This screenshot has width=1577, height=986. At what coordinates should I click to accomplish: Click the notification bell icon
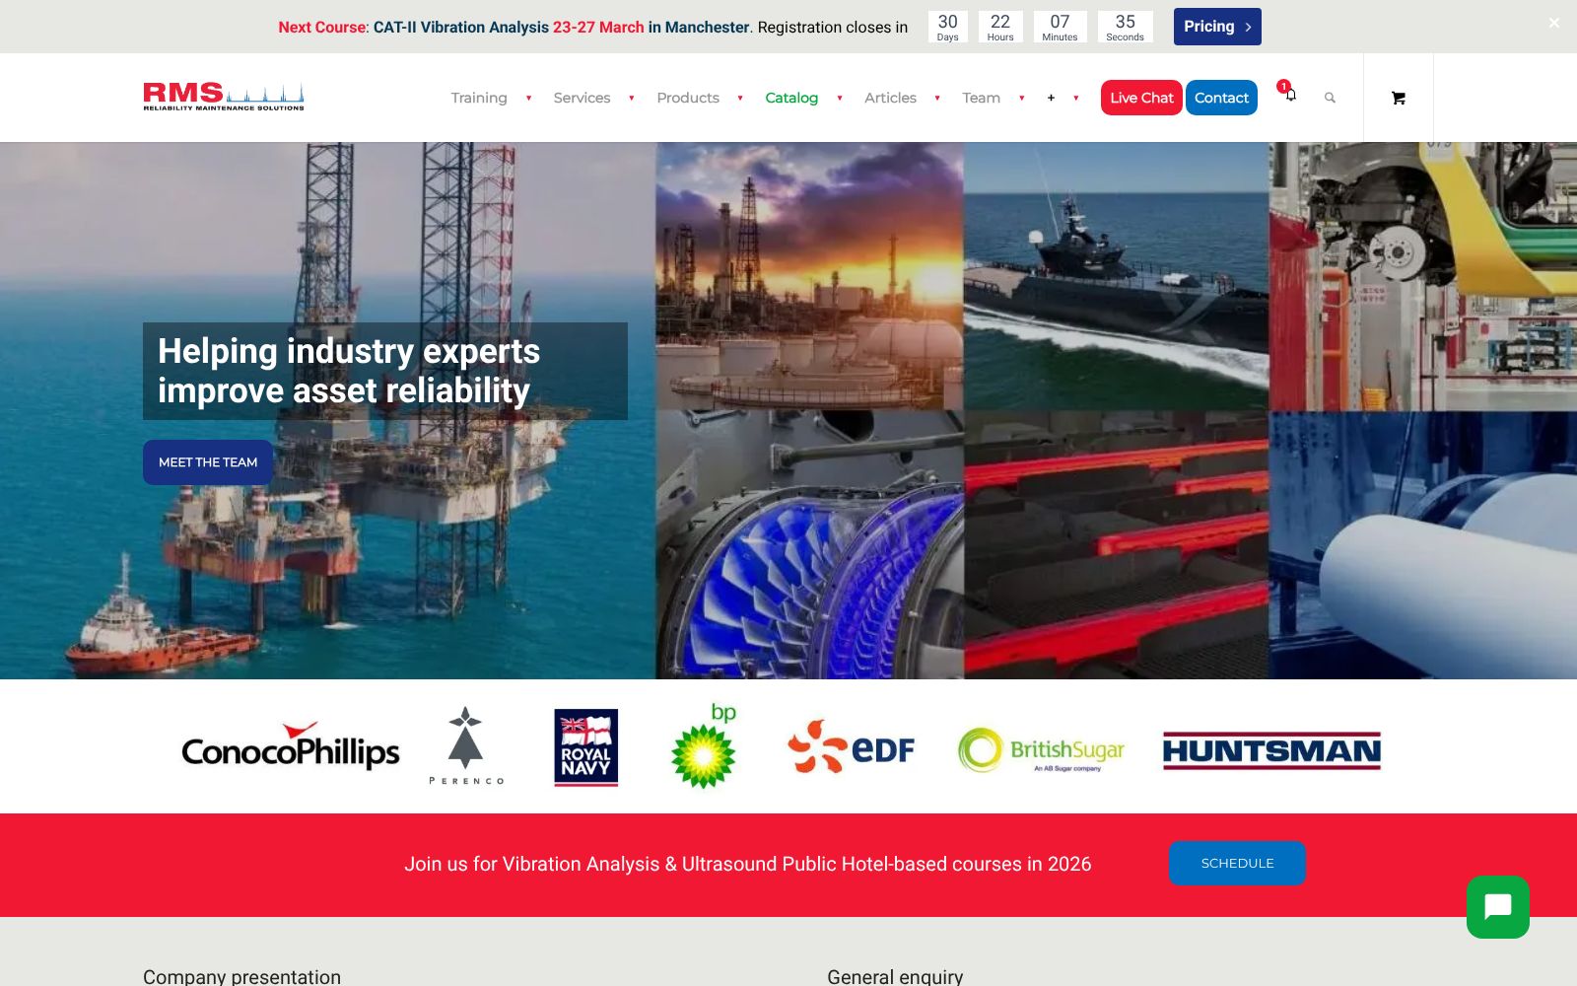coord(1289,95)
